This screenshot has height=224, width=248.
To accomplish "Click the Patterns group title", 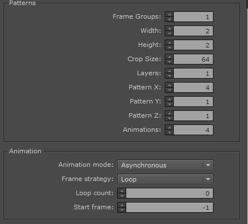I will click(22, 3).
